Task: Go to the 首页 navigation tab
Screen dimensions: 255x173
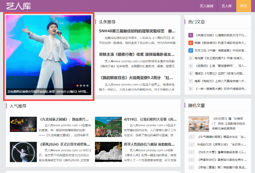Action: coord(244,6)
